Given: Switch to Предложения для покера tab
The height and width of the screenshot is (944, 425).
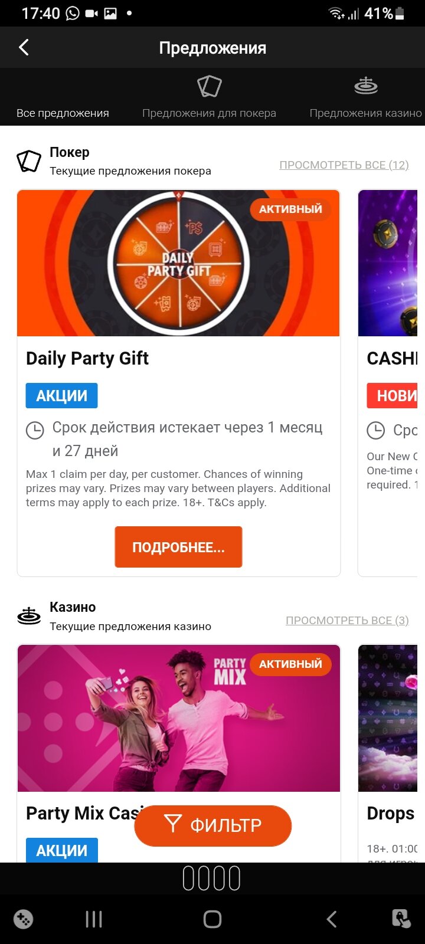Looking at the screenshot, I should (x=209, y=113).
